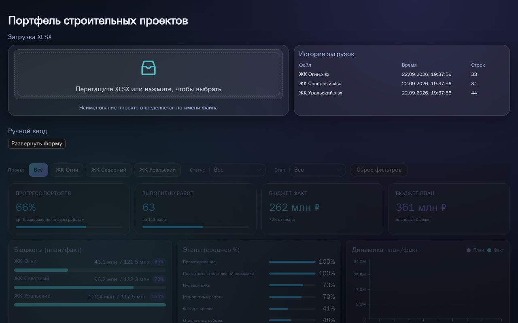
Task: Toggle the План legend dot in chart
Action: (x=469, y=250)
